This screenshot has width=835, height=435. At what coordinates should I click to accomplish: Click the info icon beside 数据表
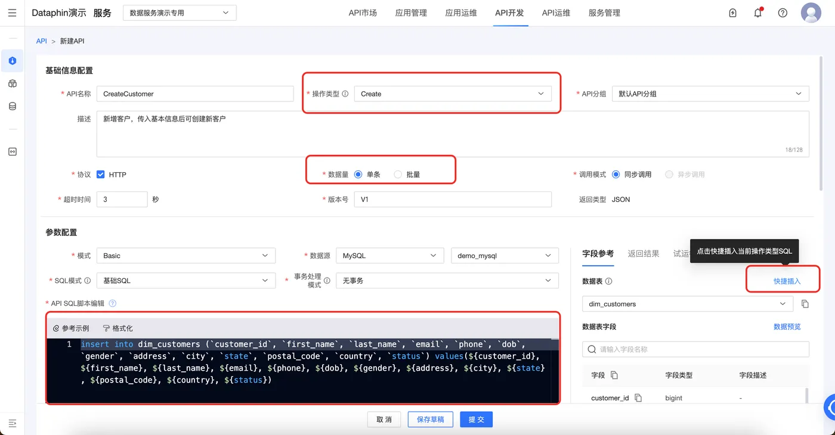(x=608, y=281)
